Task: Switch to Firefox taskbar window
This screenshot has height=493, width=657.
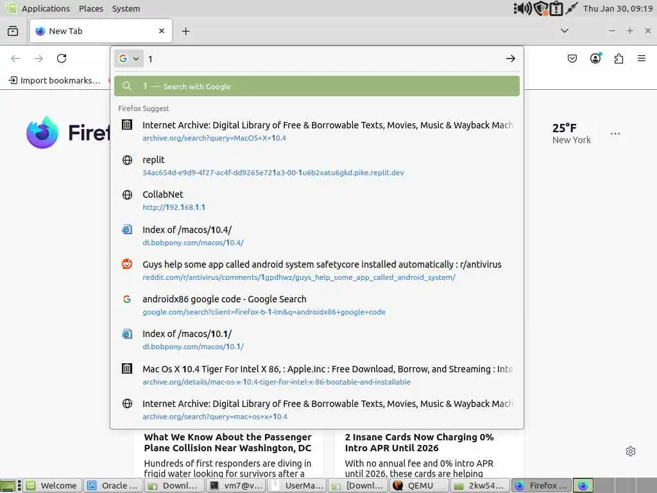Action: (x=542, y=485)
